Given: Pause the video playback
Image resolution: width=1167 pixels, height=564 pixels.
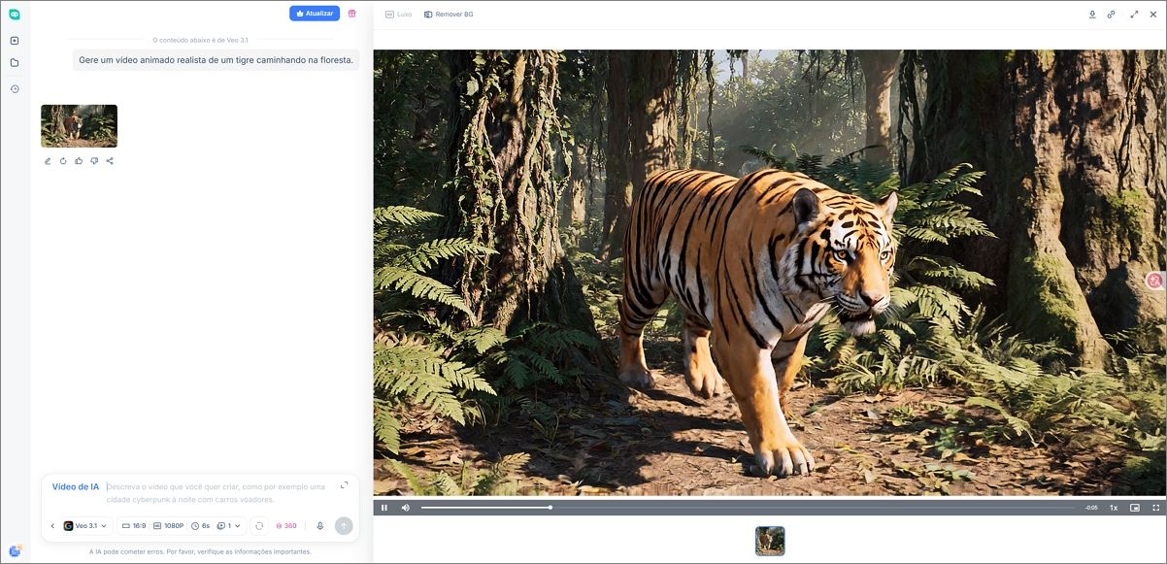Looking at the screenshot, I should coord(384,508).
